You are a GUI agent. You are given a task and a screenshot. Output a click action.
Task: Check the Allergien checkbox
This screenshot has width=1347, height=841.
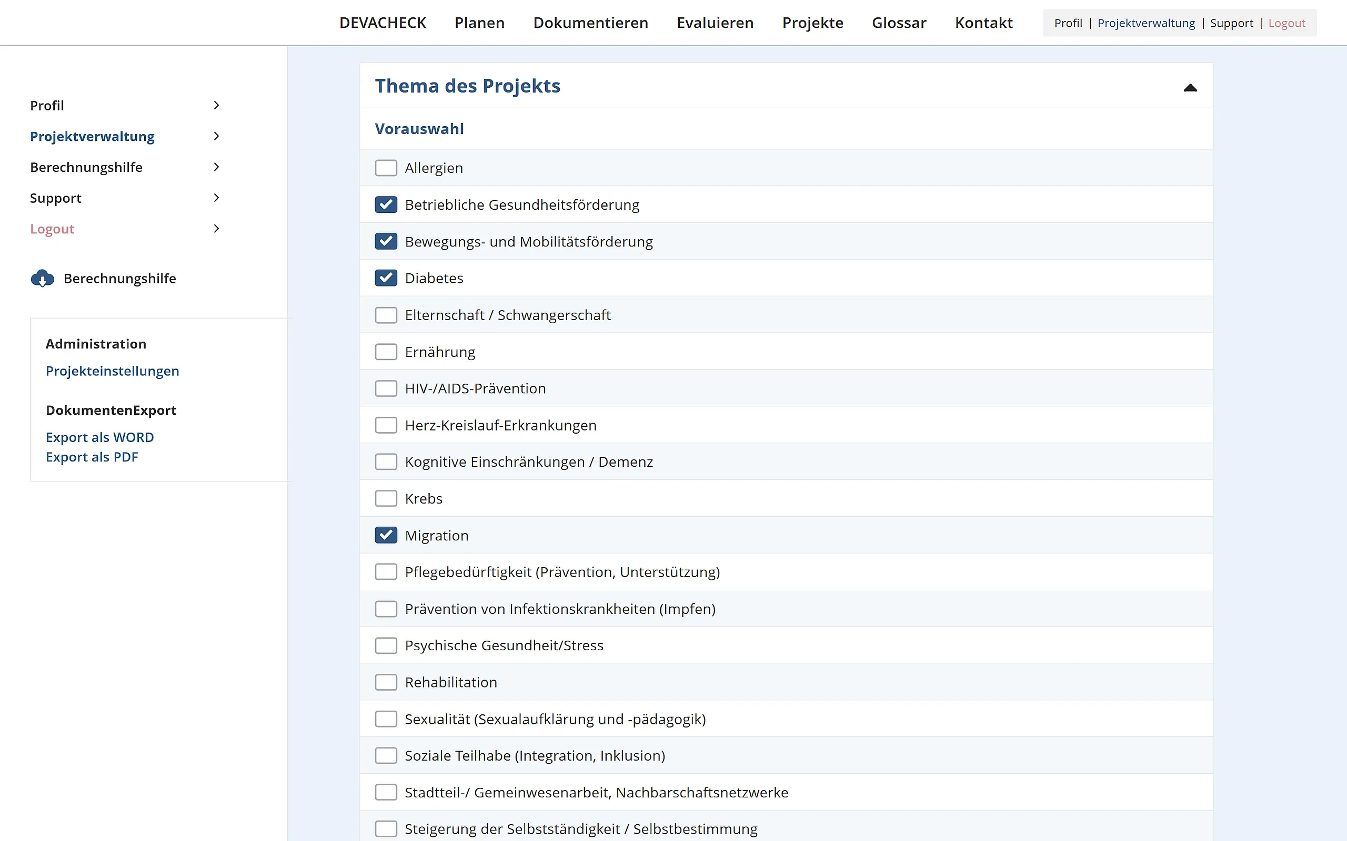click(386, 168)
